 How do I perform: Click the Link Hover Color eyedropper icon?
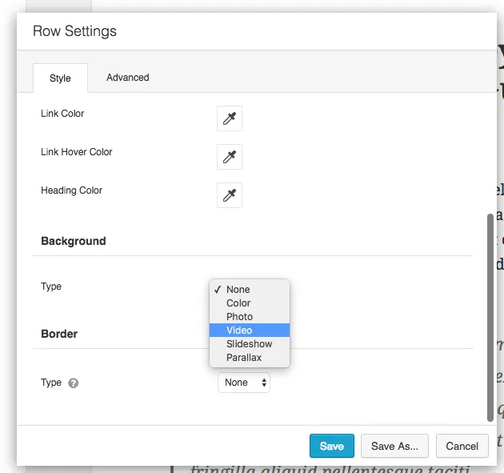230,157
